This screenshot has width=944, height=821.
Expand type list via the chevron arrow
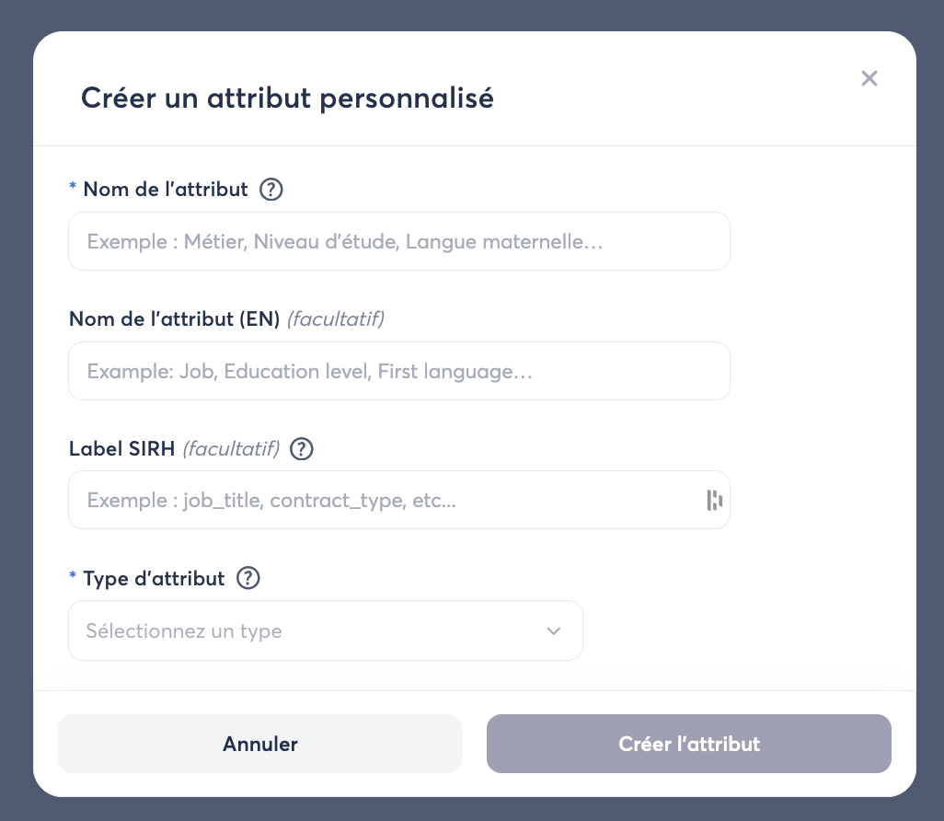(x=553, y=631)
